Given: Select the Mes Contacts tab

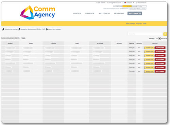Looking at the screenshot, I should 135,13.
